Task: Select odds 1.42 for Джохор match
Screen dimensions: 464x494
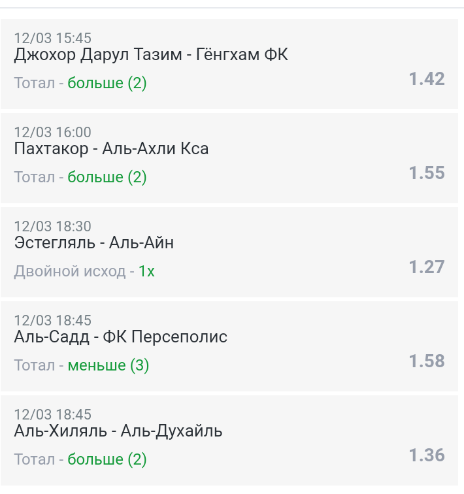Action: (427, 79)
